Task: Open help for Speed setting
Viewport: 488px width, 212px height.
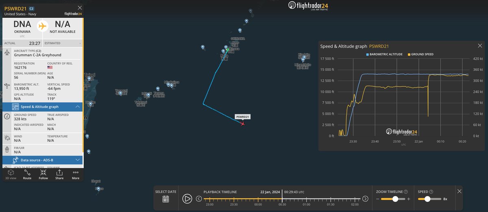Action: tap(431, 192)
